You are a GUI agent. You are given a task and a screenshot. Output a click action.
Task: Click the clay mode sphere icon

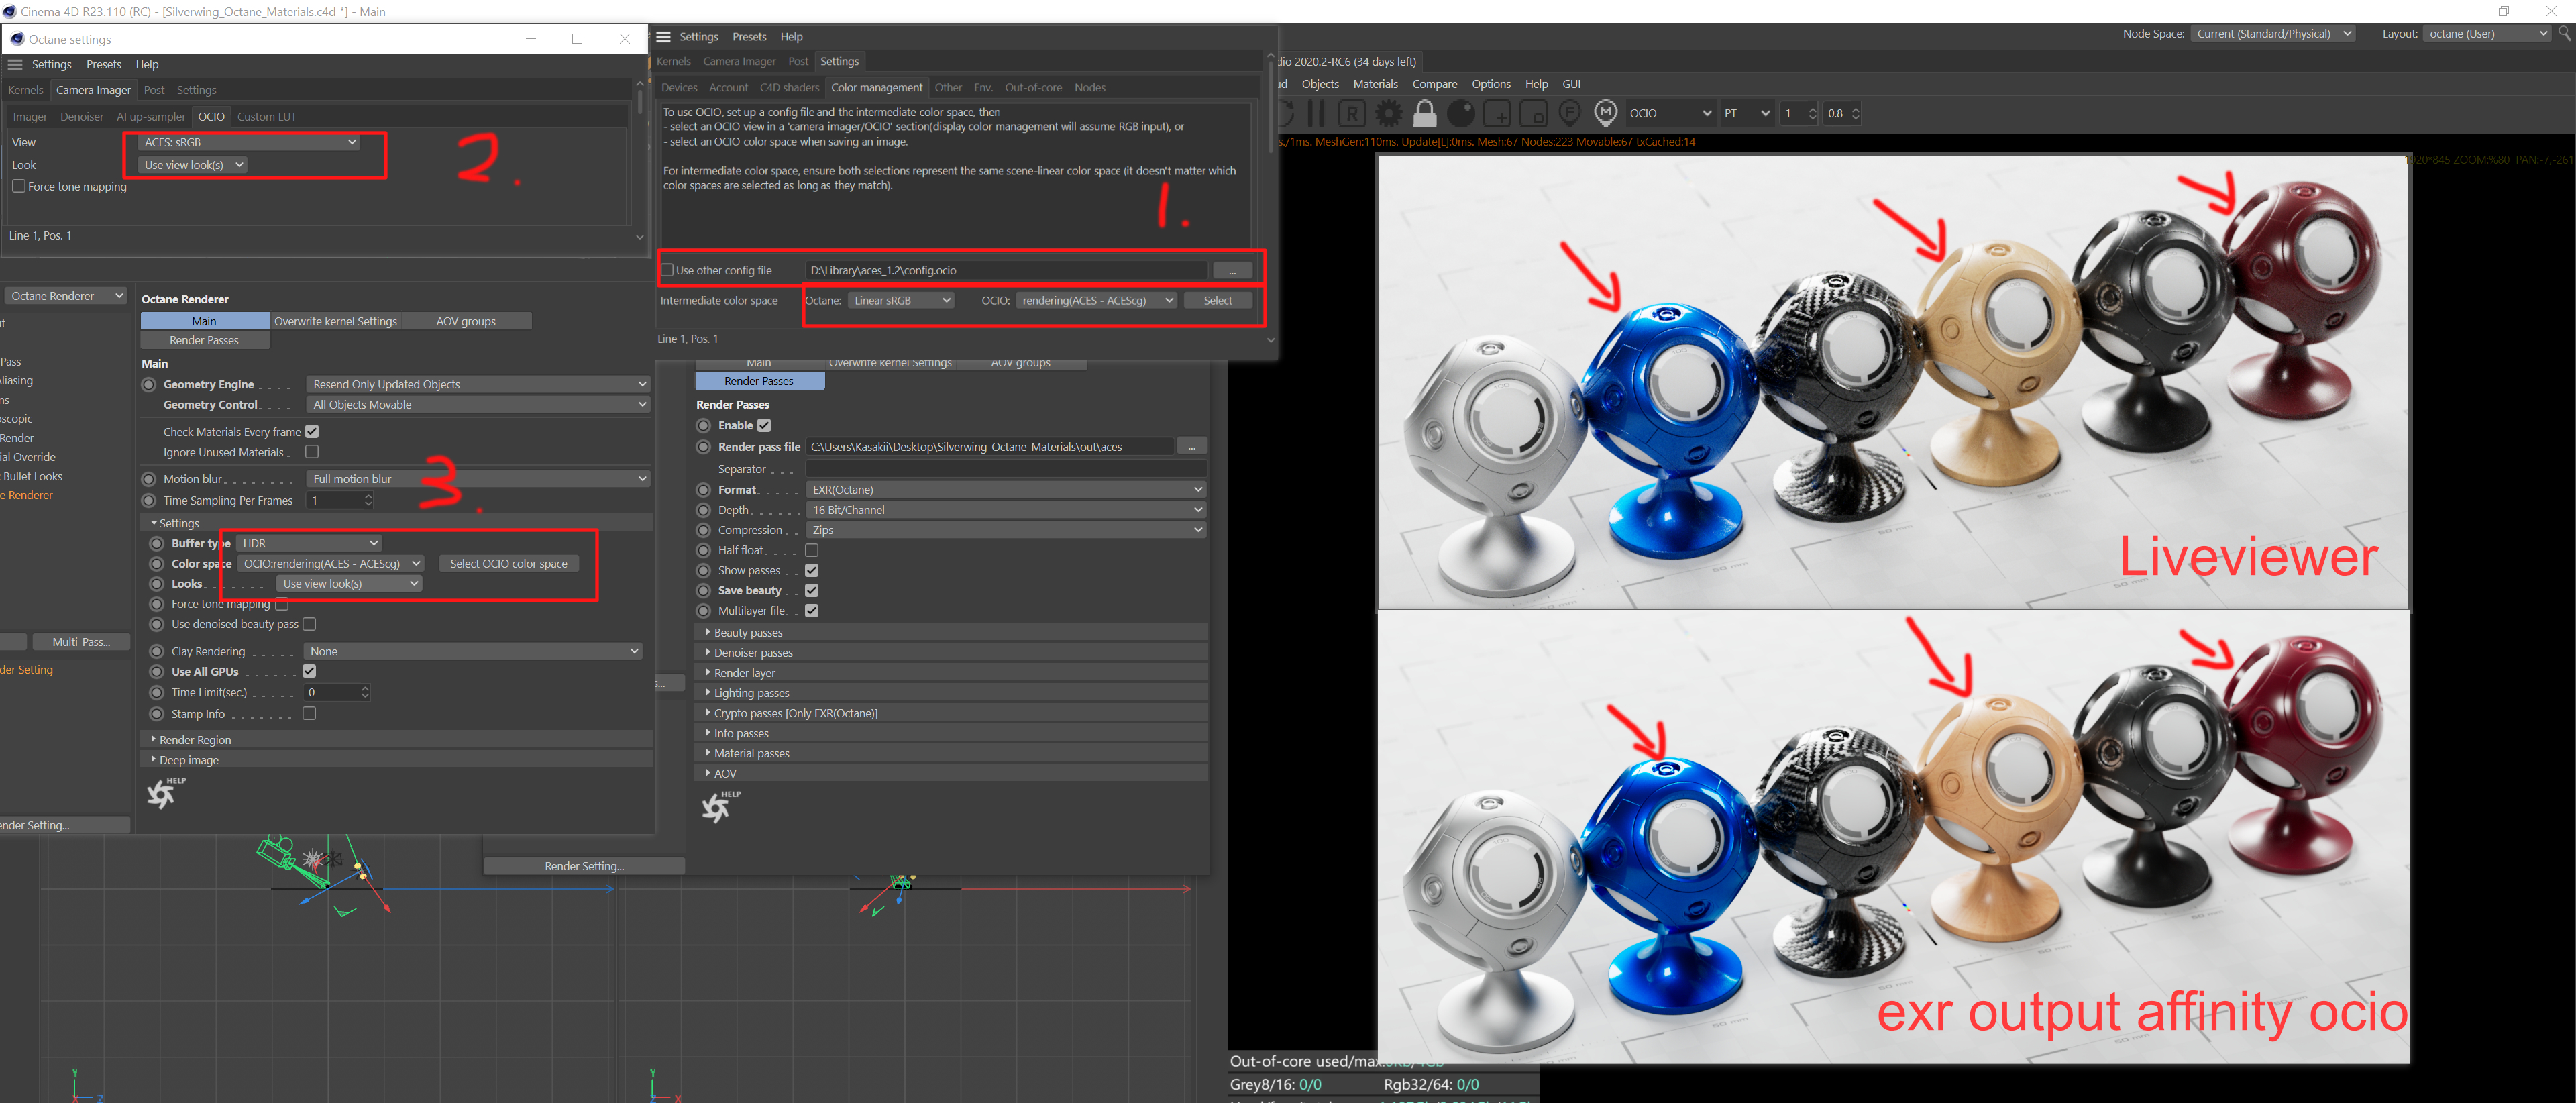pos(1461,114)
